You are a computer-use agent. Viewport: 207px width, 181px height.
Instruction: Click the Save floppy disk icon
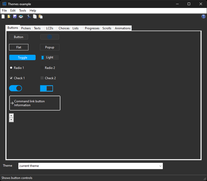point(15,16)
